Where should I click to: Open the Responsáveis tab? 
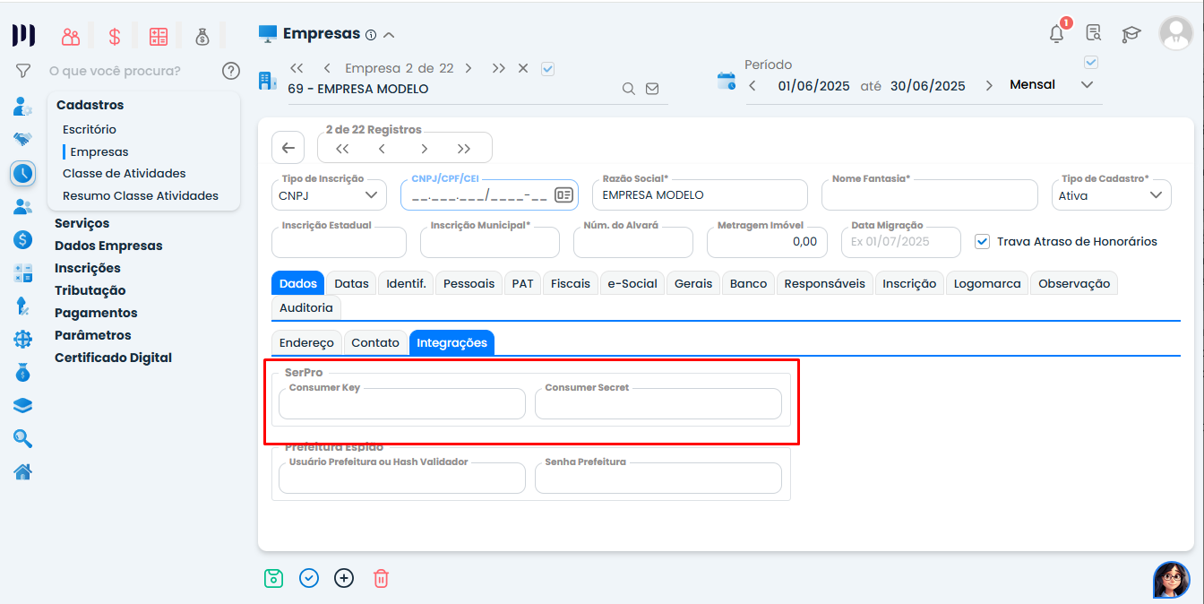coord(825,283)
